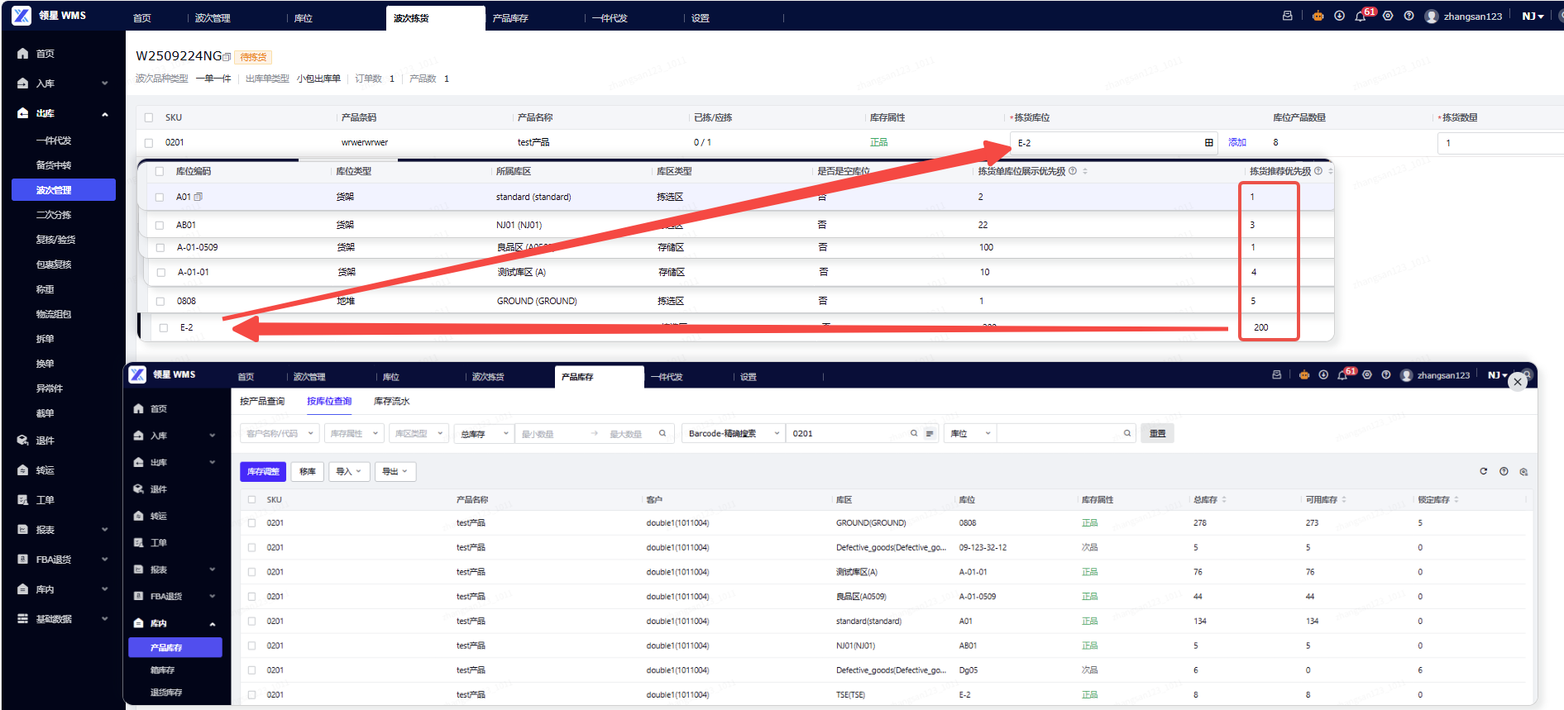Click the blue 库存调整 button

point(263,471)
